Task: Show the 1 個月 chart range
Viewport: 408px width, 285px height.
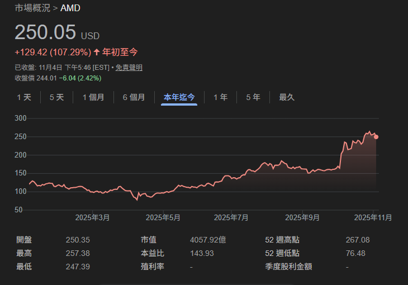Action: point(93,97)
